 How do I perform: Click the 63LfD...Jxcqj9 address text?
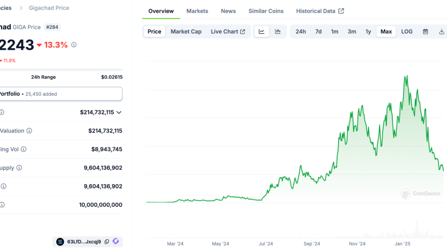84,242
